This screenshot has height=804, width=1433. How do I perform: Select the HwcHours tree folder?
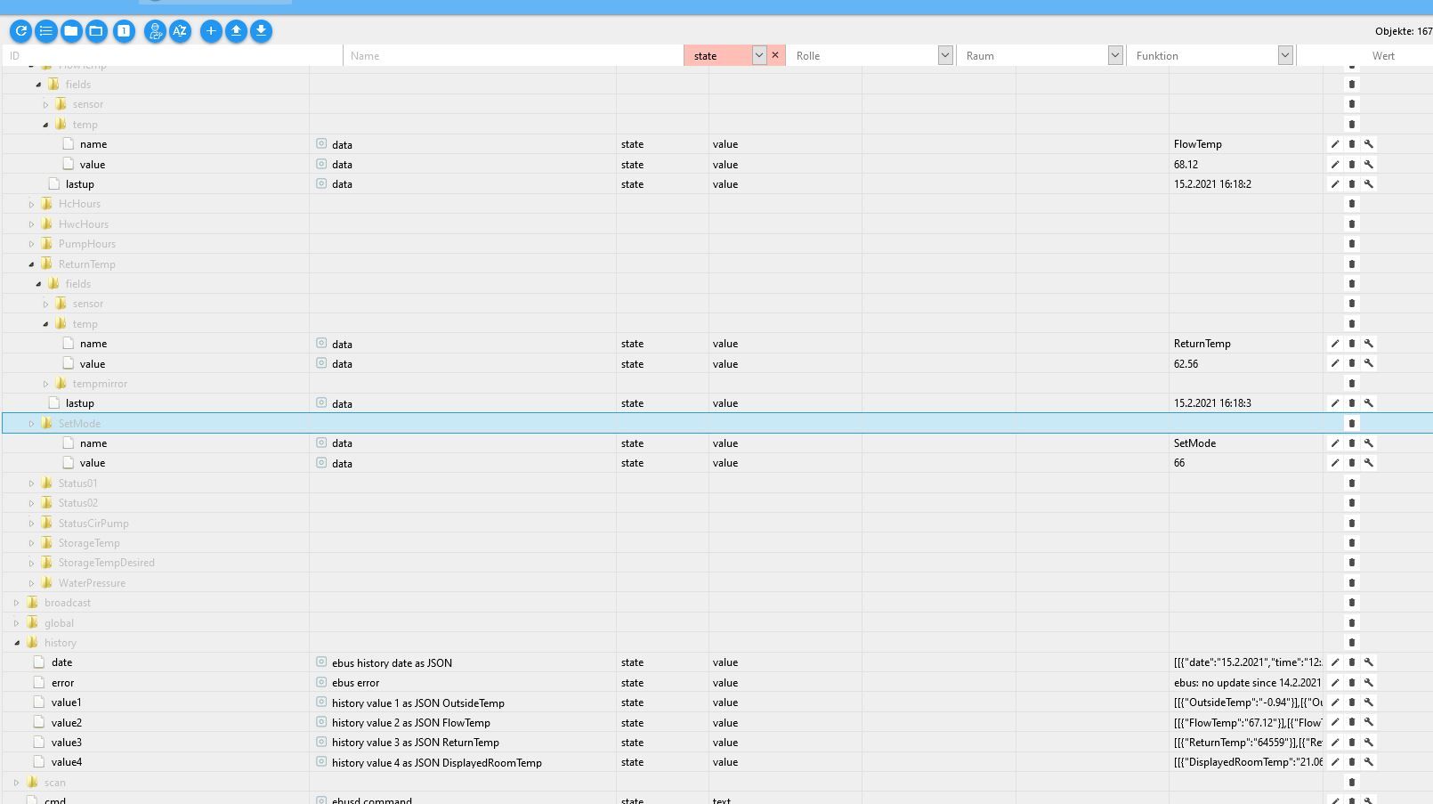pyautogui.click(x=84, y=224)
